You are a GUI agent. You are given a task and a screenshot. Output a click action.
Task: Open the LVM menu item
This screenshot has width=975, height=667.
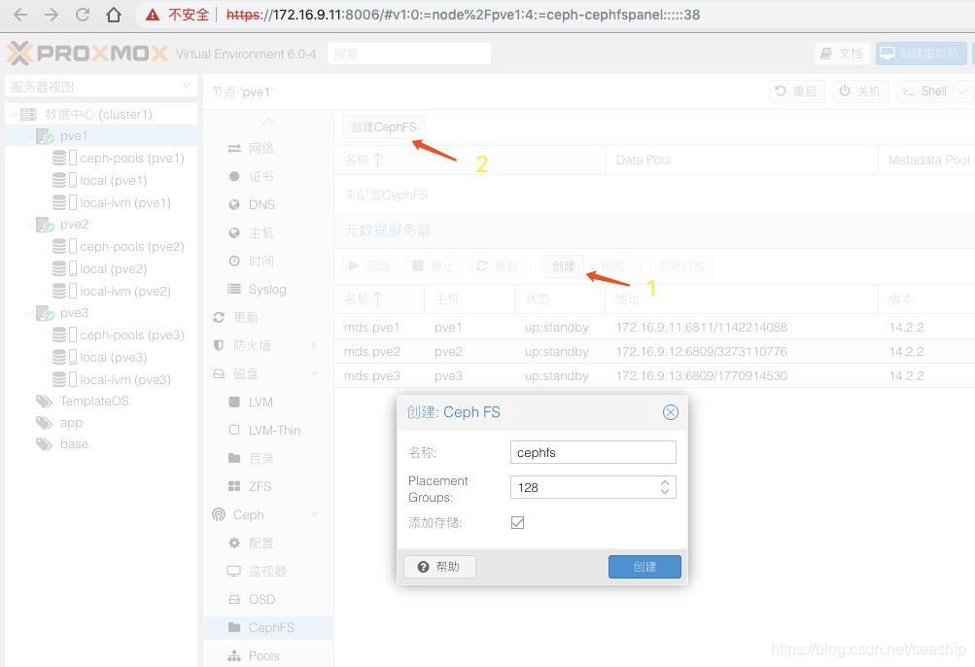pos(268,402)
